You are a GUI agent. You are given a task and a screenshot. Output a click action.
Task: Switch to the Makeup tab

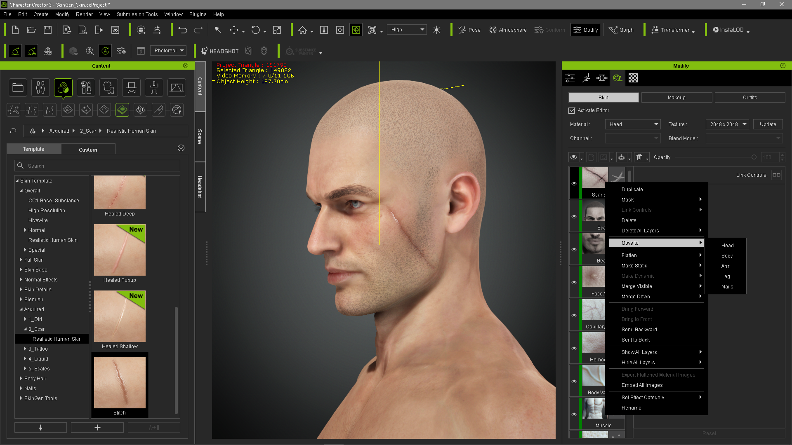676,98
